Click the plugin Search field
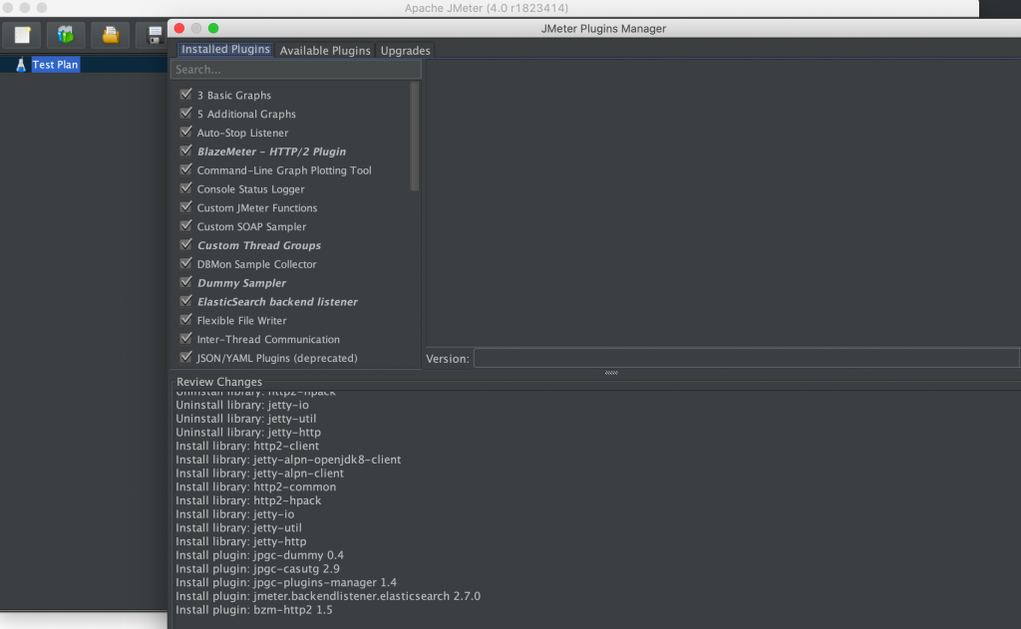Viewport: 1021px width, 629px height. tap(295, 70)
